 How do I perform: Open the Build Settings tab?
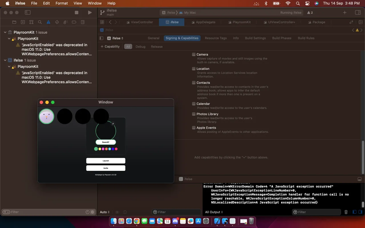pos(255,38)
